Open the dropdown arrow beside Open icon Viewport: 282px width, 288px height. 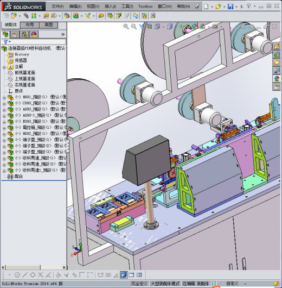pos(224,7)
